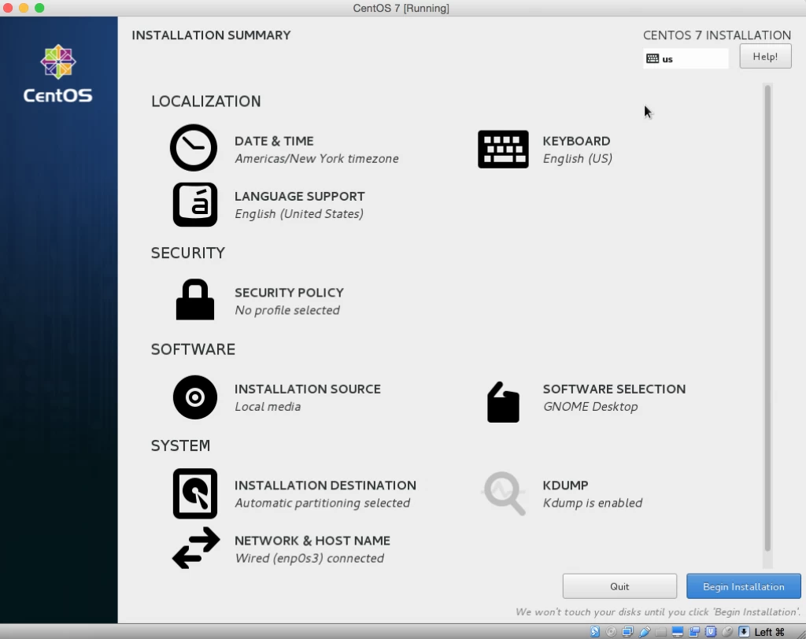Click the LOCALIZATION section heading
806x639 pixels.
(x=205, y=102)
